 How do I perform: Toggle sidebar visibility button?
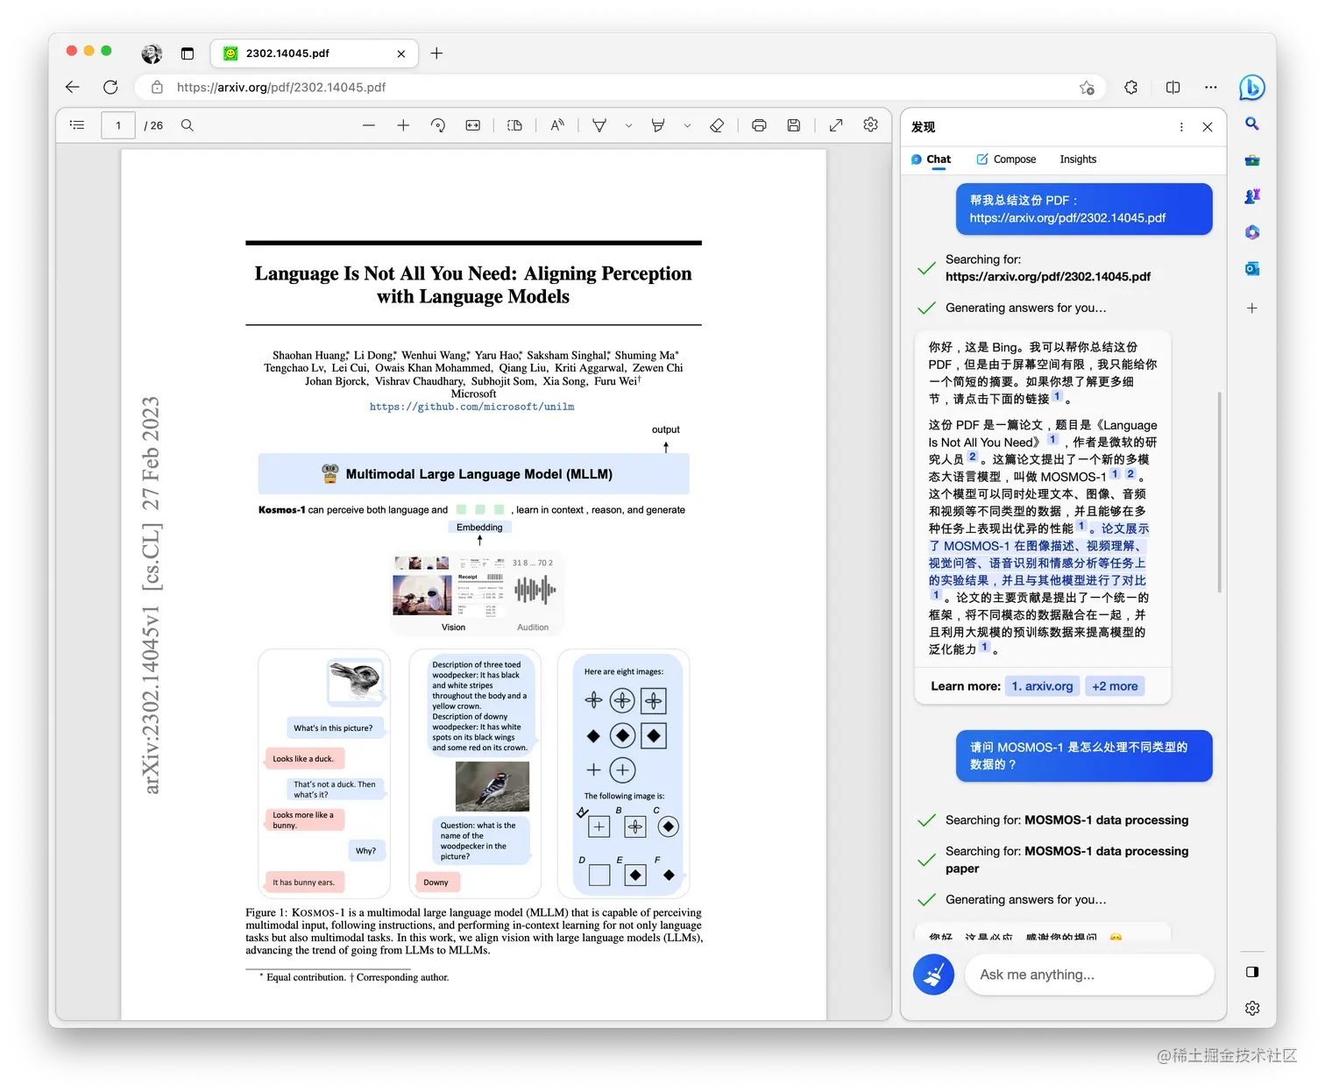click(1252, 972)
